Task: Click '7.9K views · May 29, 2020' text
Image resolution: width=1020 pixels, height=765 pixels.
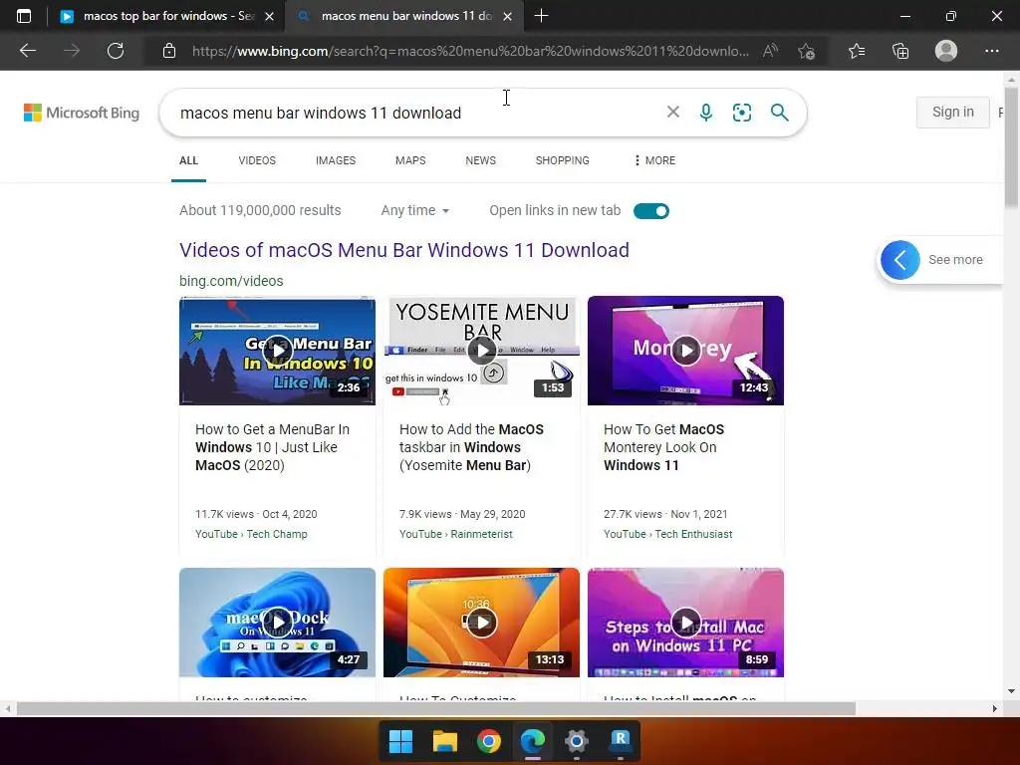Action: pos(462,514)
